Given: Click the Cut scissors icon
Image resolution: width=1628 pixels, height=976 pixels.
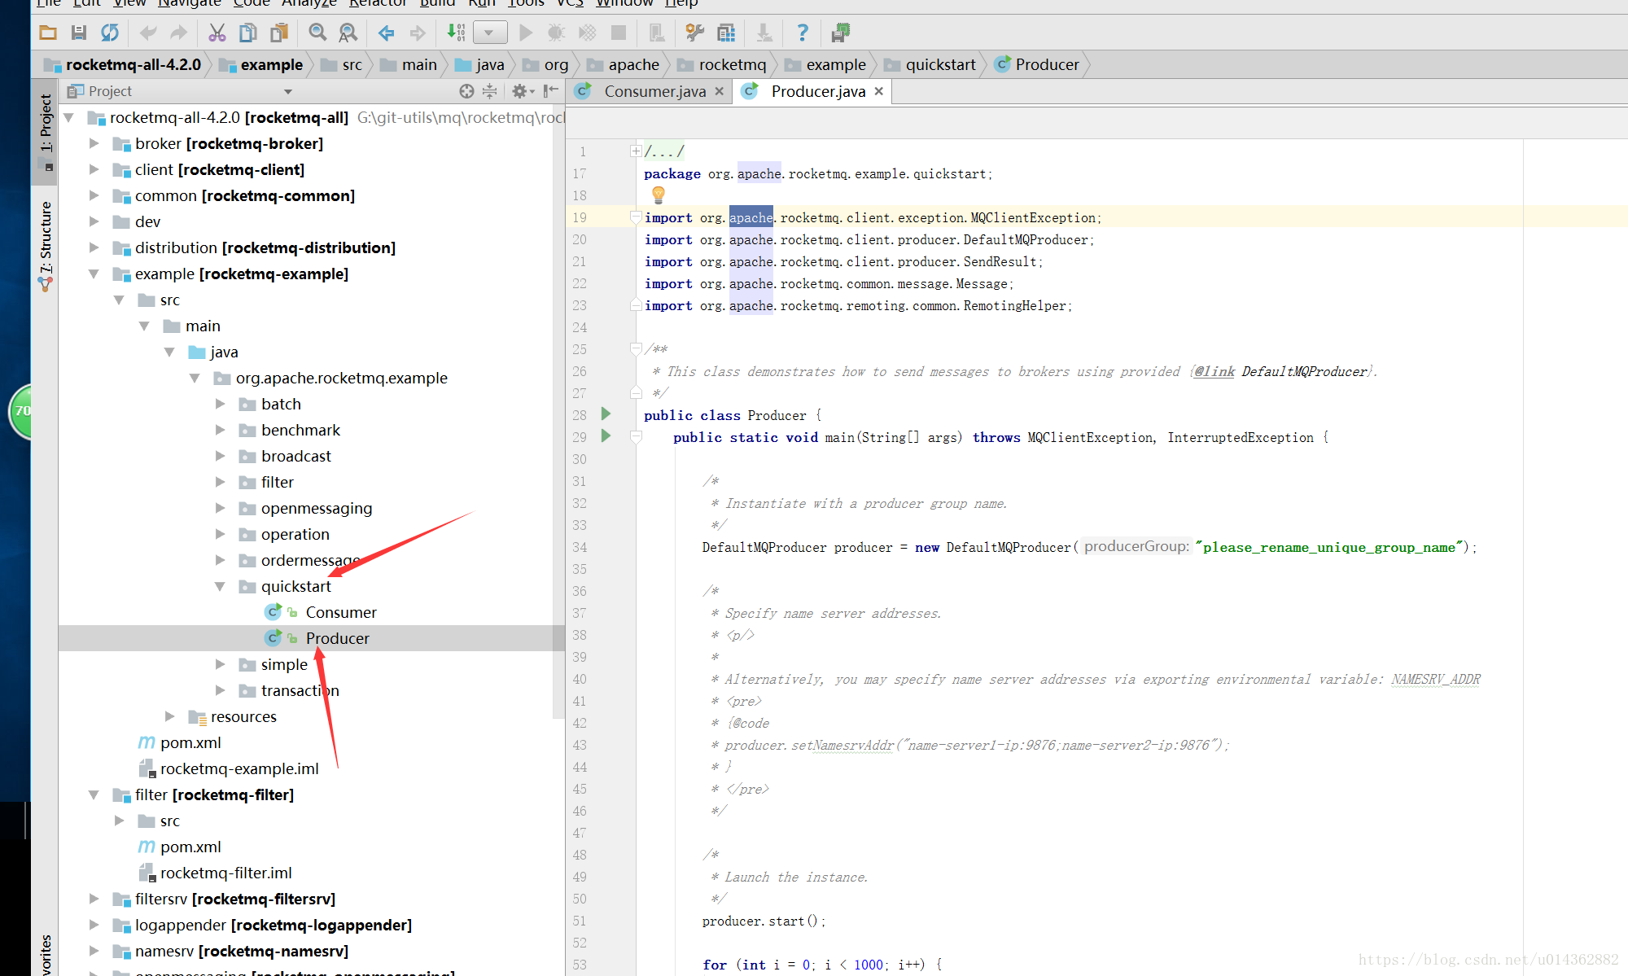Looking at the screenshot, I should pyautogui.click(x=217, y=33).
